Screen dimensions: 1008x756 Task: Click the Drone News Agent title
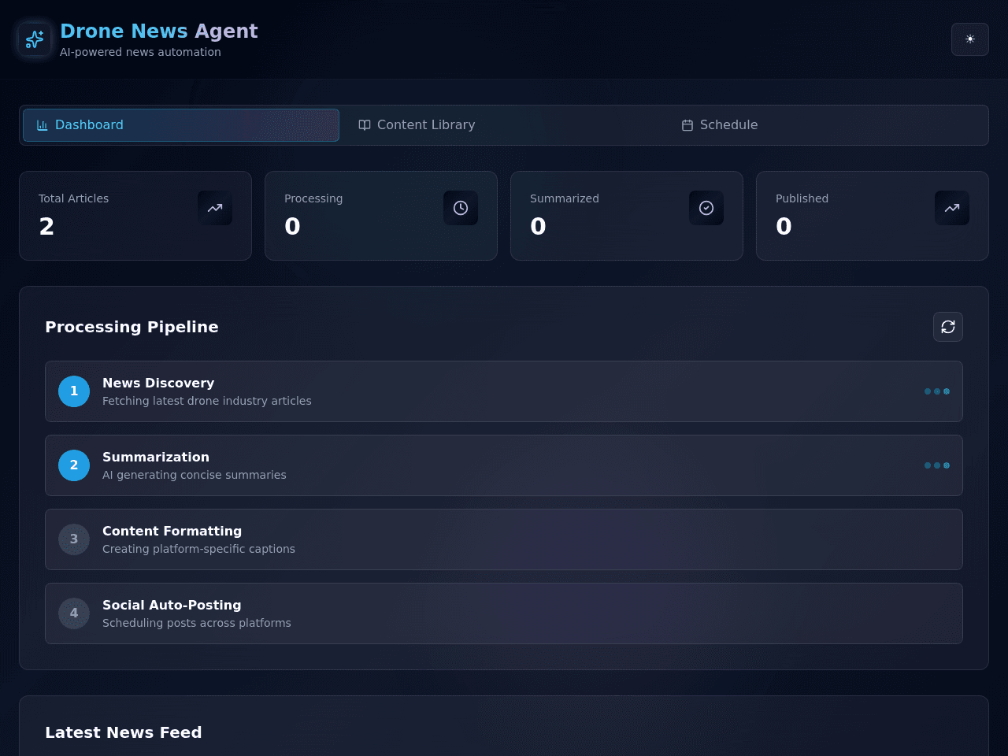[x=159, y=31]
